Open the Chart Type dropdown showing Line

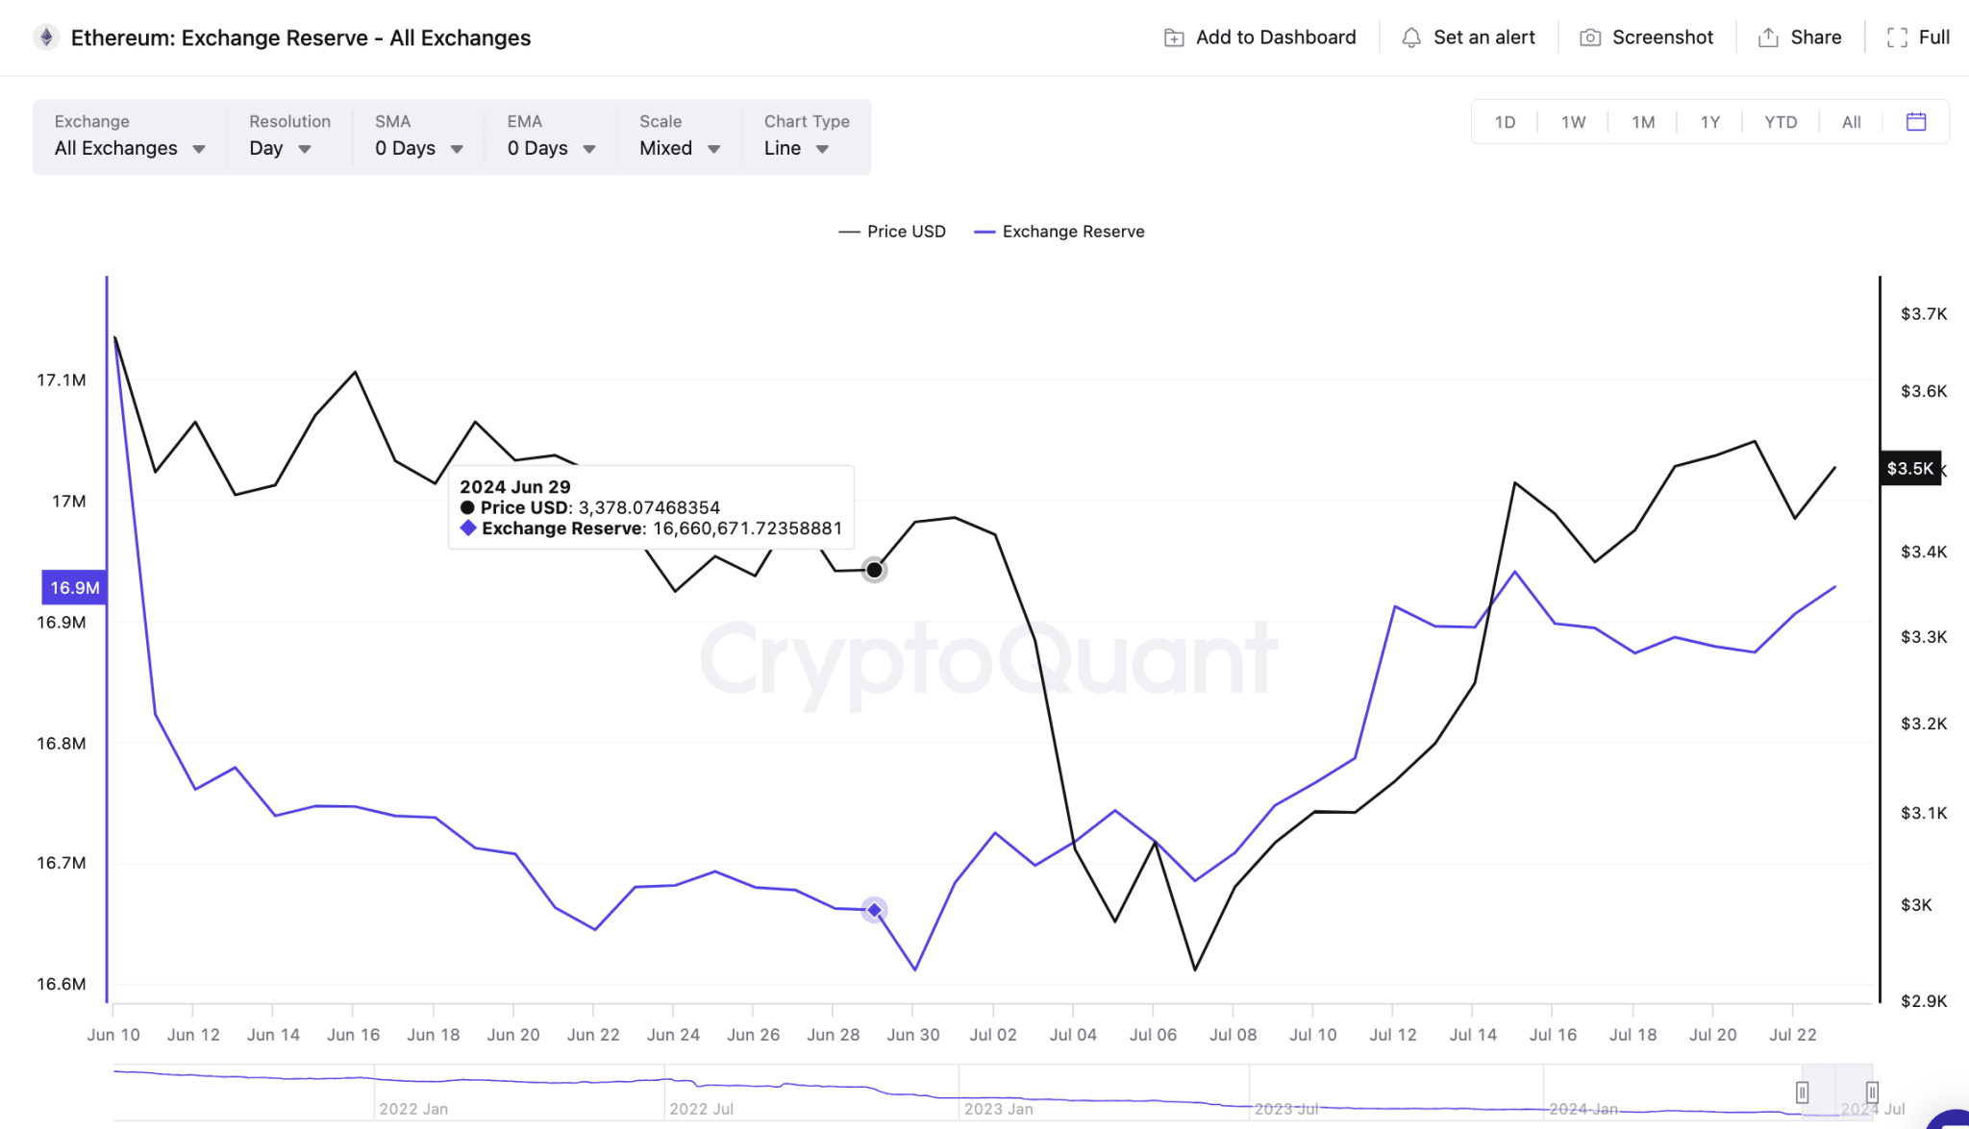pos(795,148)
